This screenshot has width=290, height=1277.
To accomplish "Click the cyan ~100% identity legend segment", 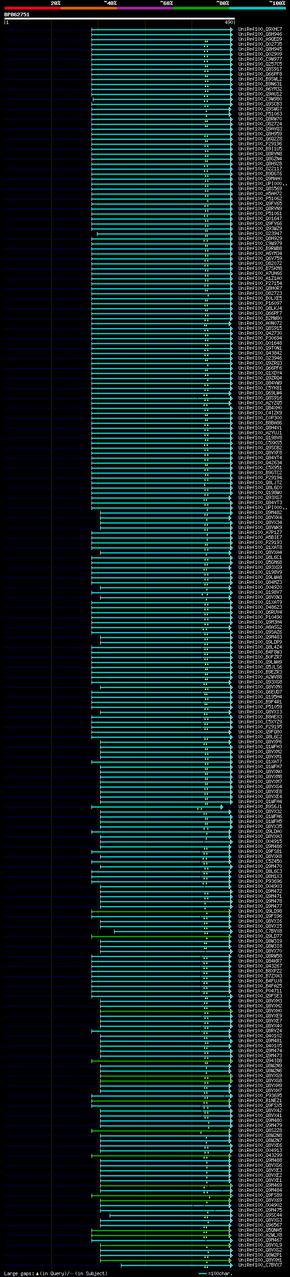I will coord(257,8).
